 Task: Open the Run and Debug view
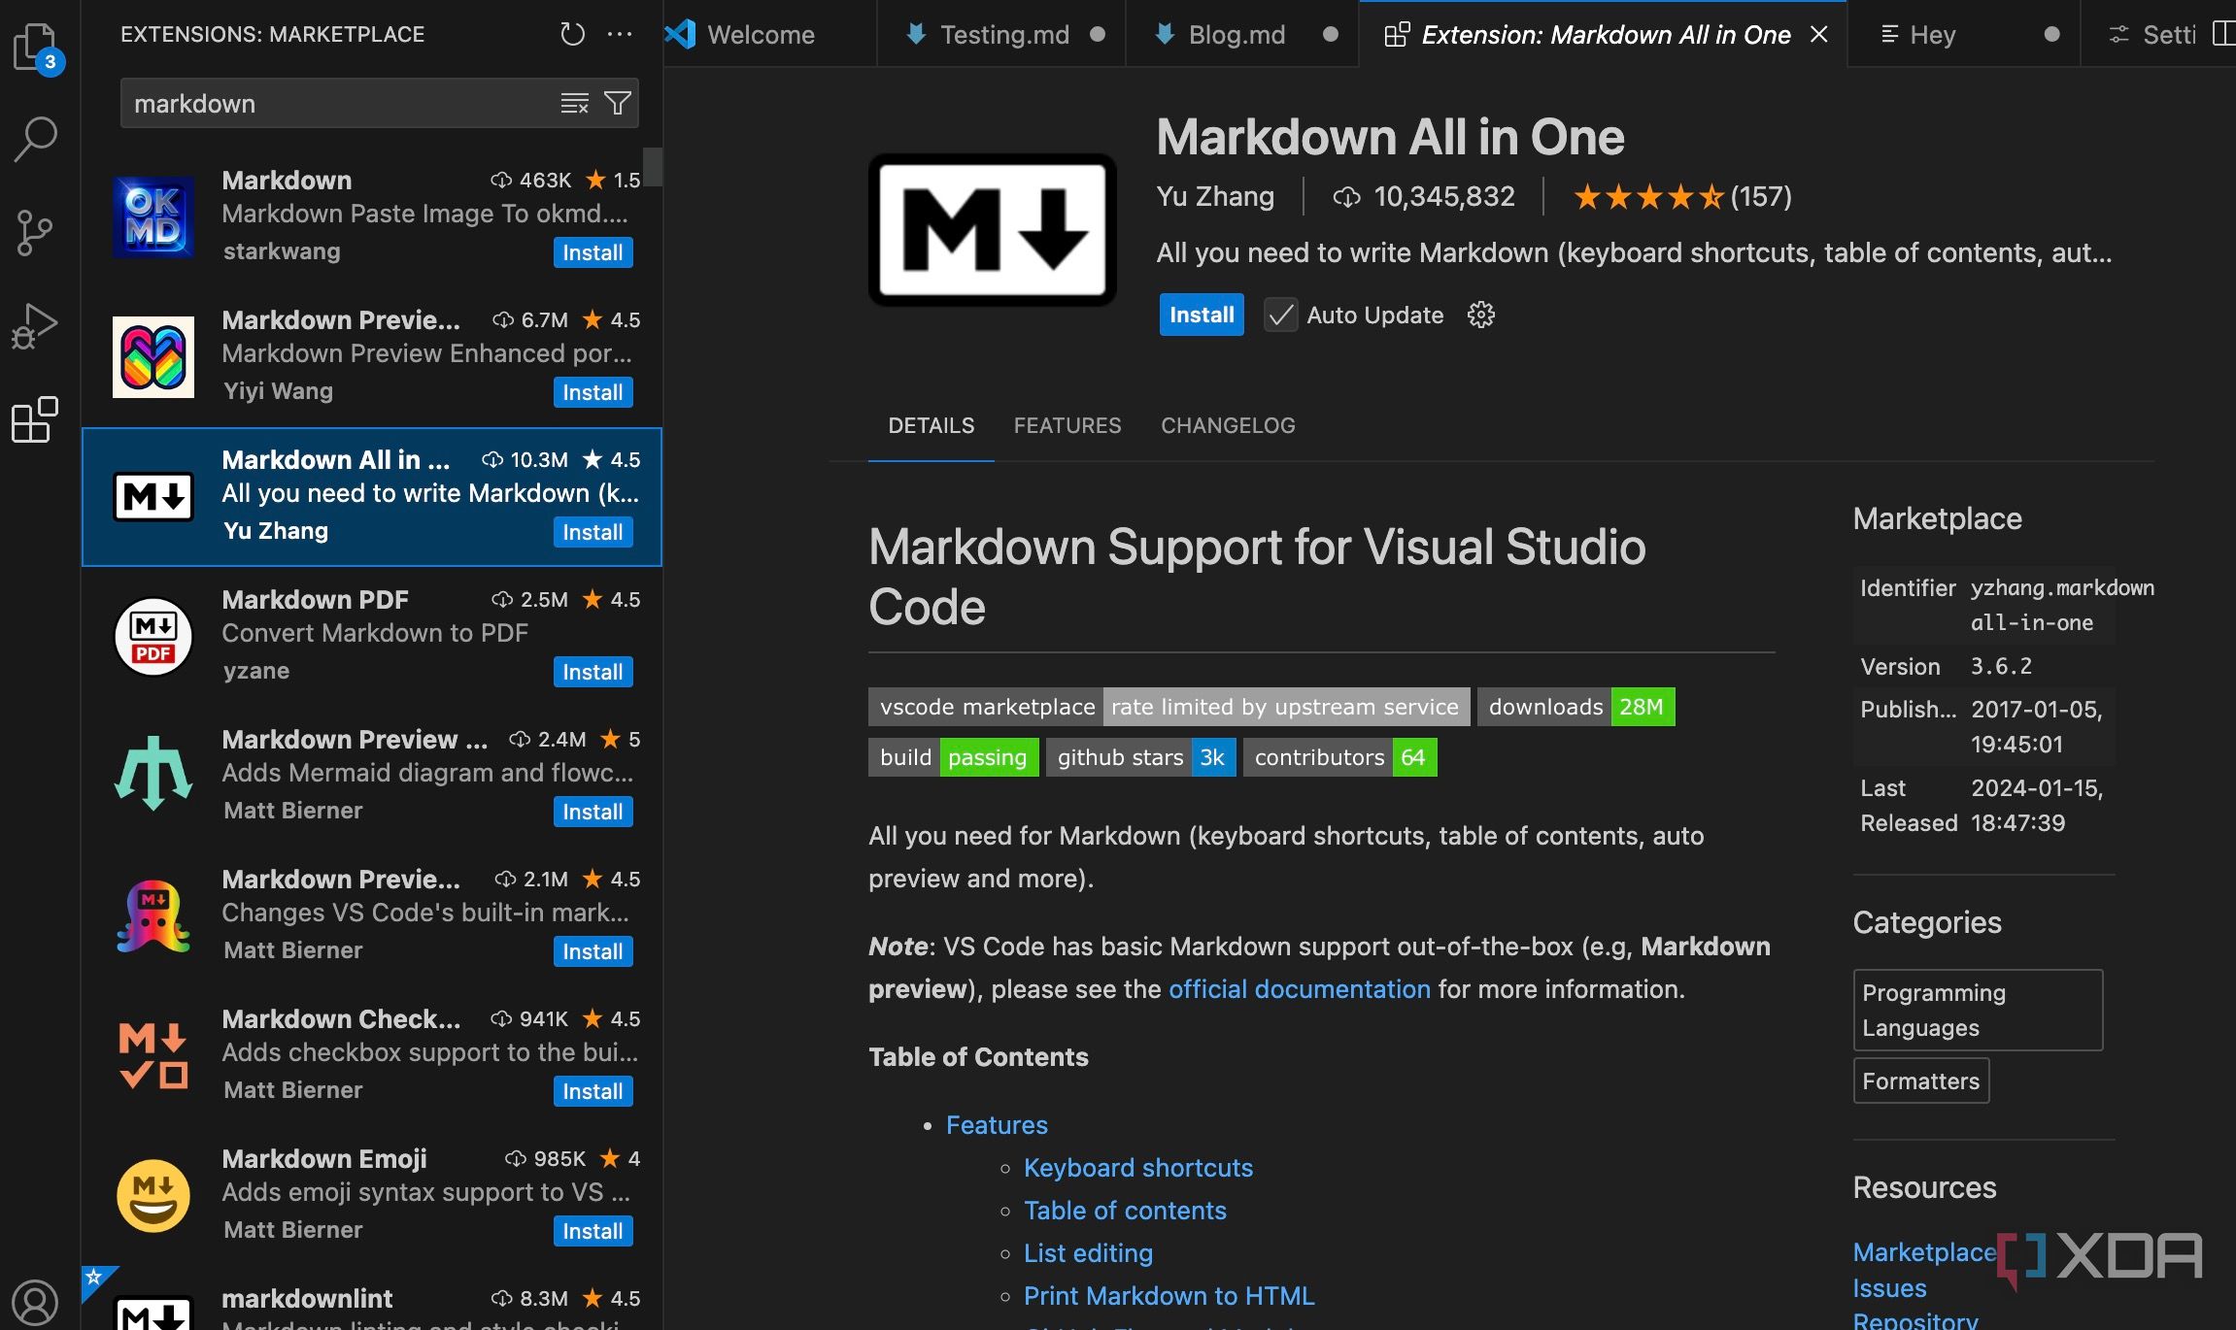[36, 326]
